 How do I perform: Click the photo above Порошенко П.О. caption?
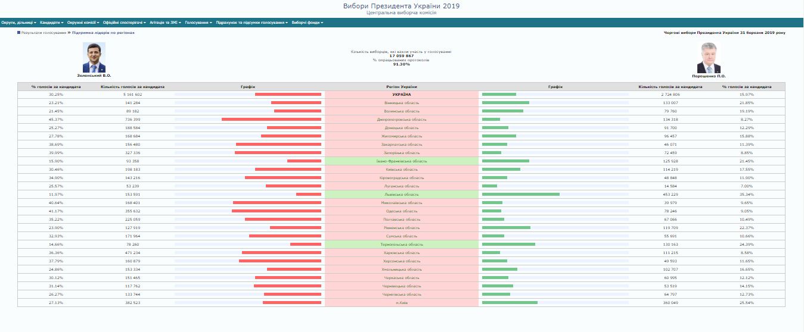point(709,58)
